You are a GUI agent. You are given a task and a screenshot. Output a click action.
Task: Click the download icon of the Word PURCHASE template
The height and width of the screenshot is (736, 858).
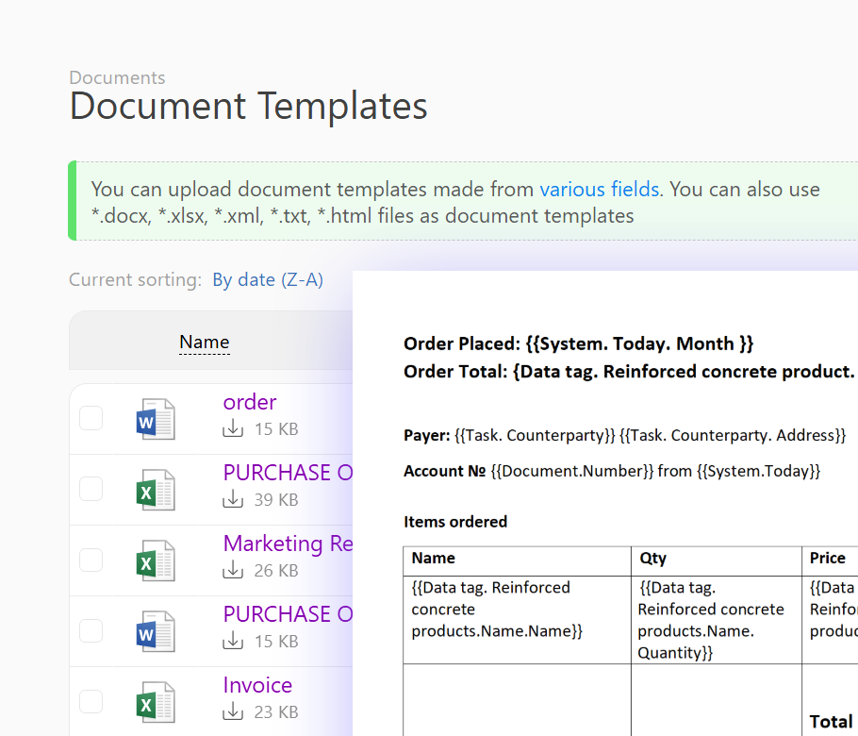click(233, 640)
